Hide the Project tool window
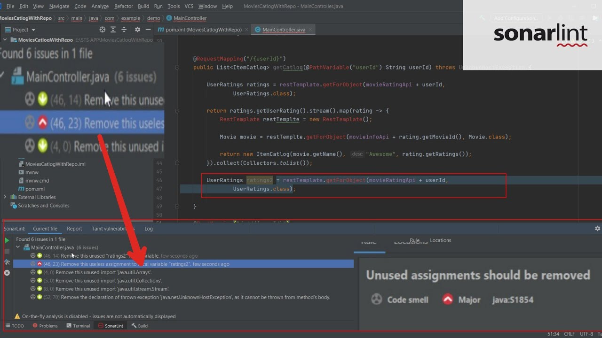The image size is (602, 338). click(x=148, y=30)
